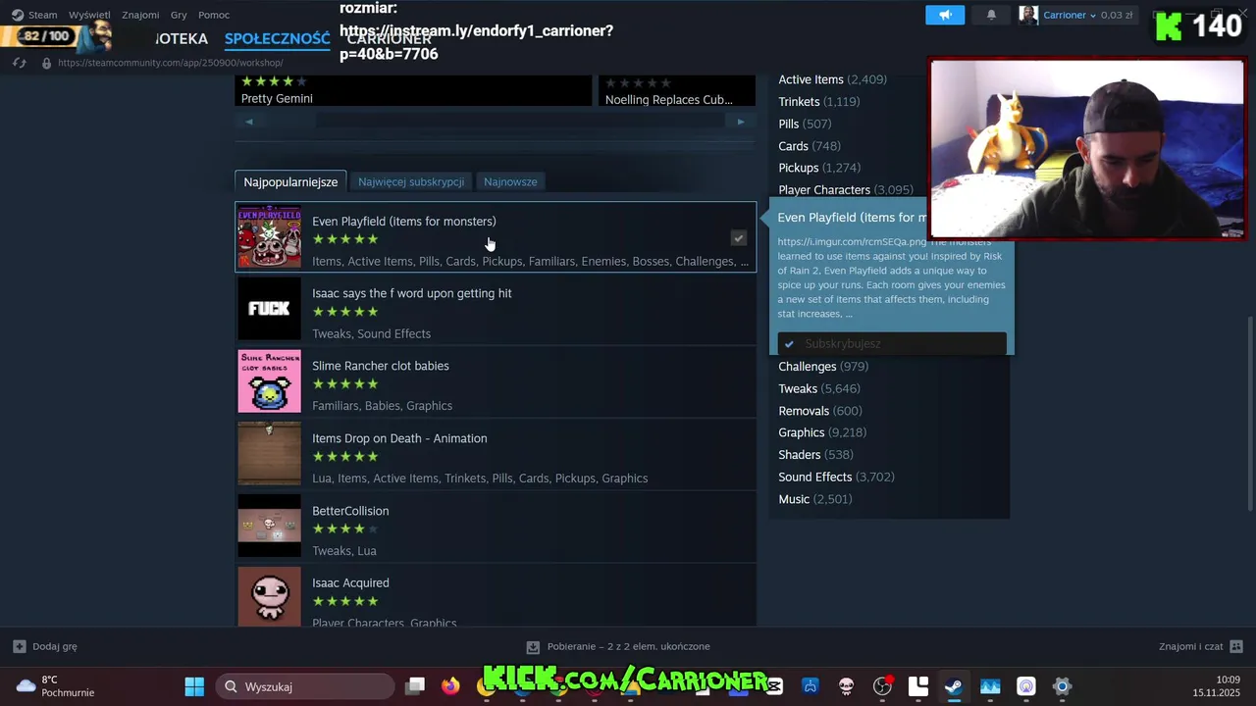Open the Gry menu
1256x706 pixels.
pos(179,15)
